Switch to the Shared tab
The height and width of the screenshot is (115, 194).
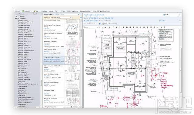[35, 14]
